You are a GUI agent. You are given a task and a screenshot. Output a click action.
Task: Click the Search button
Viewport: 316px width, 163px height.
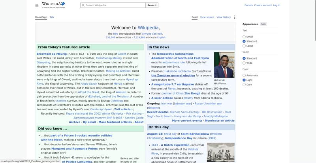coord(152,5)
